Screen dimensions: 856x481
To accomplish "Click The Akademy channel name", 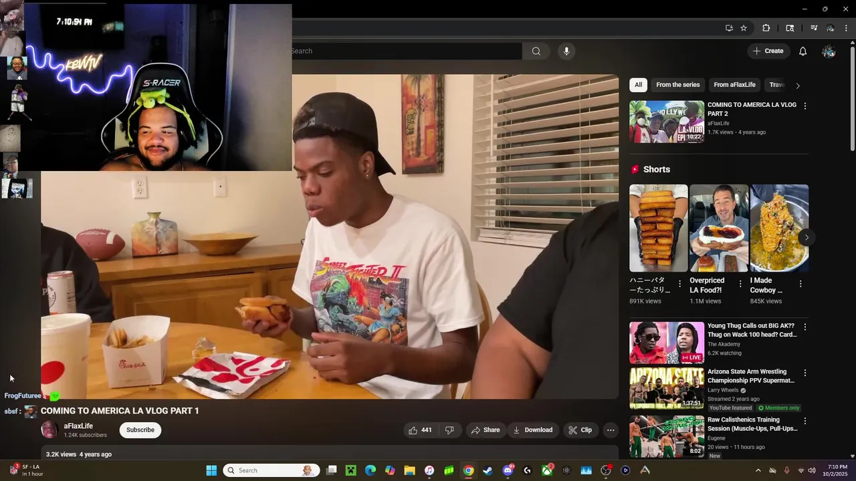I will point(724,344).
